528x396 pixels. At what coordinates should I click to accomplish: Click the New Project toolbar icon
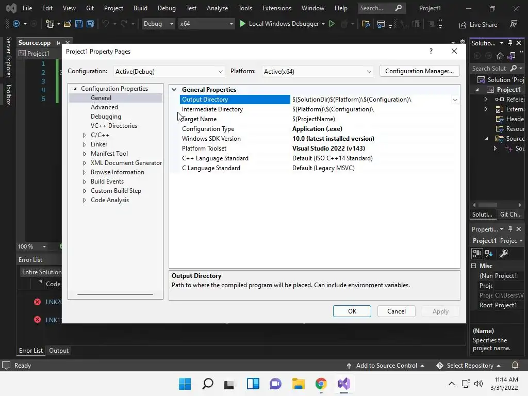click(x=50, y=24)
